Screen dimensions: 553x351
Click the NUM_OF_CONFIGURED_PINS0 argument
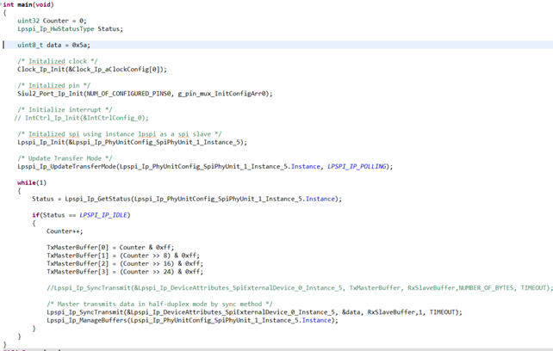(x=128, y=94)
